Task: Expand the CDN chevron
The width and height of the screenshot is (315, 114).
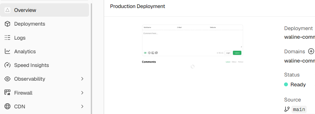Action: 82,106
